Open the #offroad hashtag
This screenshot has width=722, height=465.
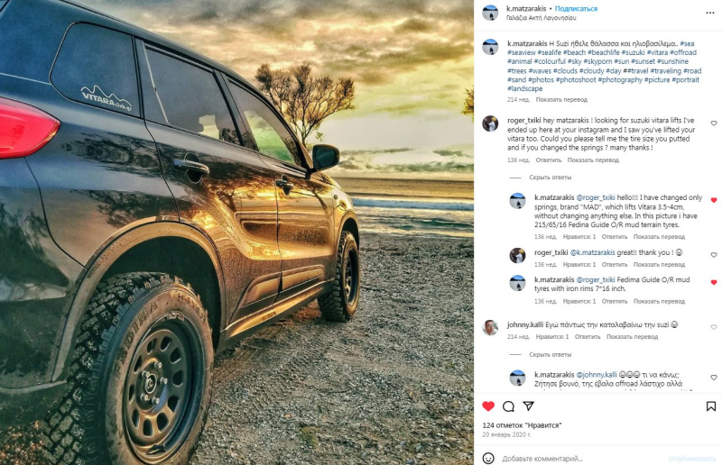click(x=683, y=52)
